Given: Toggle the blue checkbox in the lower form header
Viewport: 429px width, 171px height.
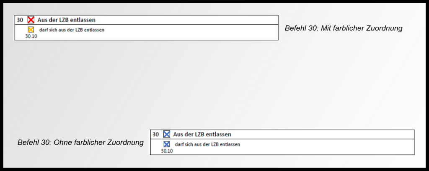Looking at the screenshot, I should pos(166,134).
